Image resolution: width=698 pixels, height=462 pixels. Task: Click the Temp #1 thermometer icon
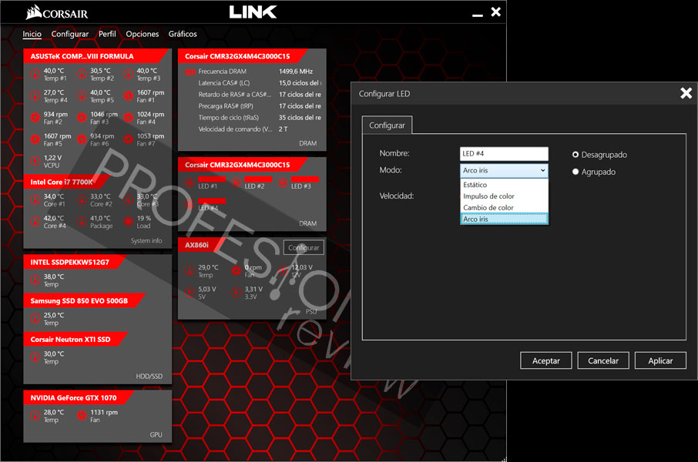coord(35,74)
